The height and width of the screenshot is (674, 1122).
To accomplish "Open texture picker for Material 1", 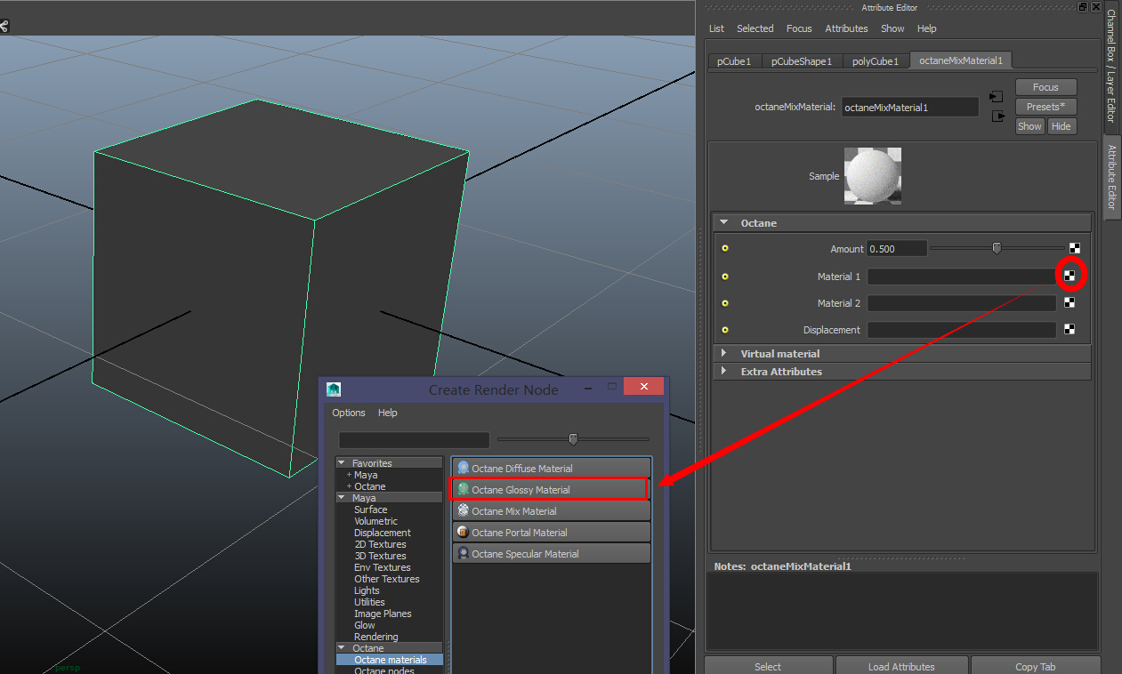I will click(x=1070, y=276).
